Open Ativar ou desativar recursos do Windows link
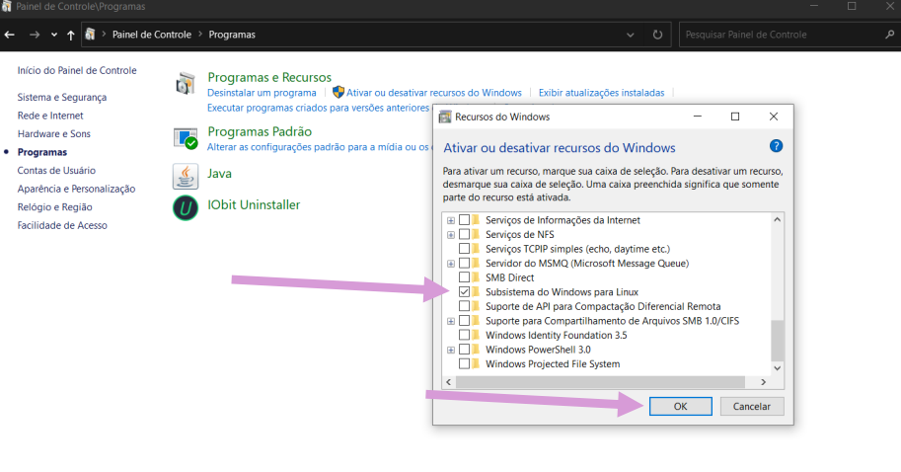 click(x=434, y=93)
